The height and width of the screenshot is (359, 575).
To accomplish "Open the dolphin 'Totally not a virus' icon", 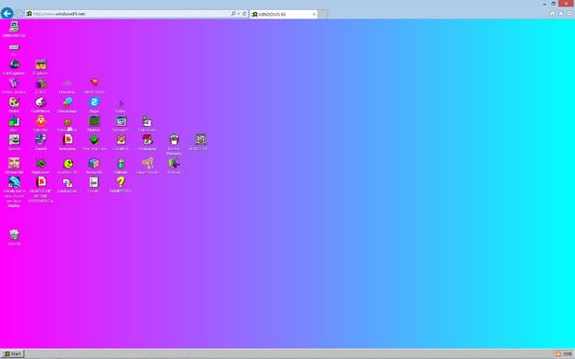I will (x=14, y=192).
